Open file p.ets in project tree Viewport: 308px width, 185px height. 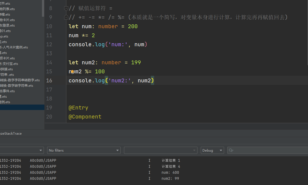[x=4, y=36]
